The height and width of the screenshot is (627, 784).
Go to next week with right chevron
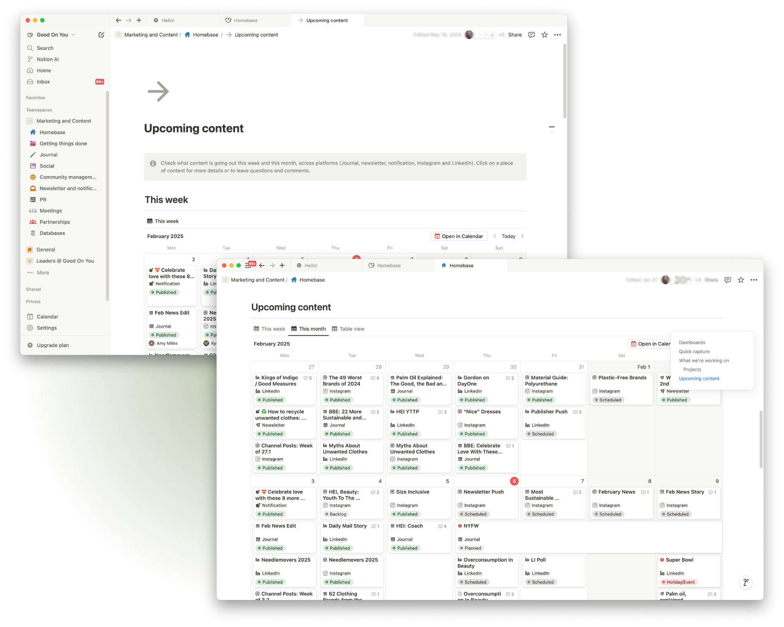point(522,236)
